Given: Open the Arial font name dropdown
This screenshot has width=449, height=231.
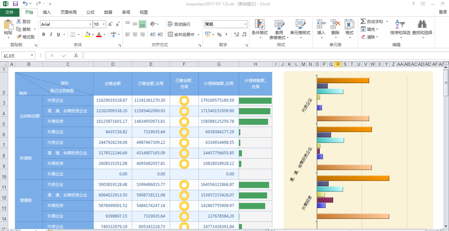Looking at the screenshot, I should pos(90,24).
